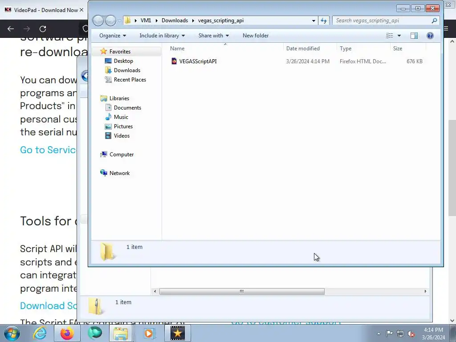The width and height of the screenshot is (456, 342).
Task: Click the browser page vertical scrollbar thumb
Action: (x=452, y=168)
